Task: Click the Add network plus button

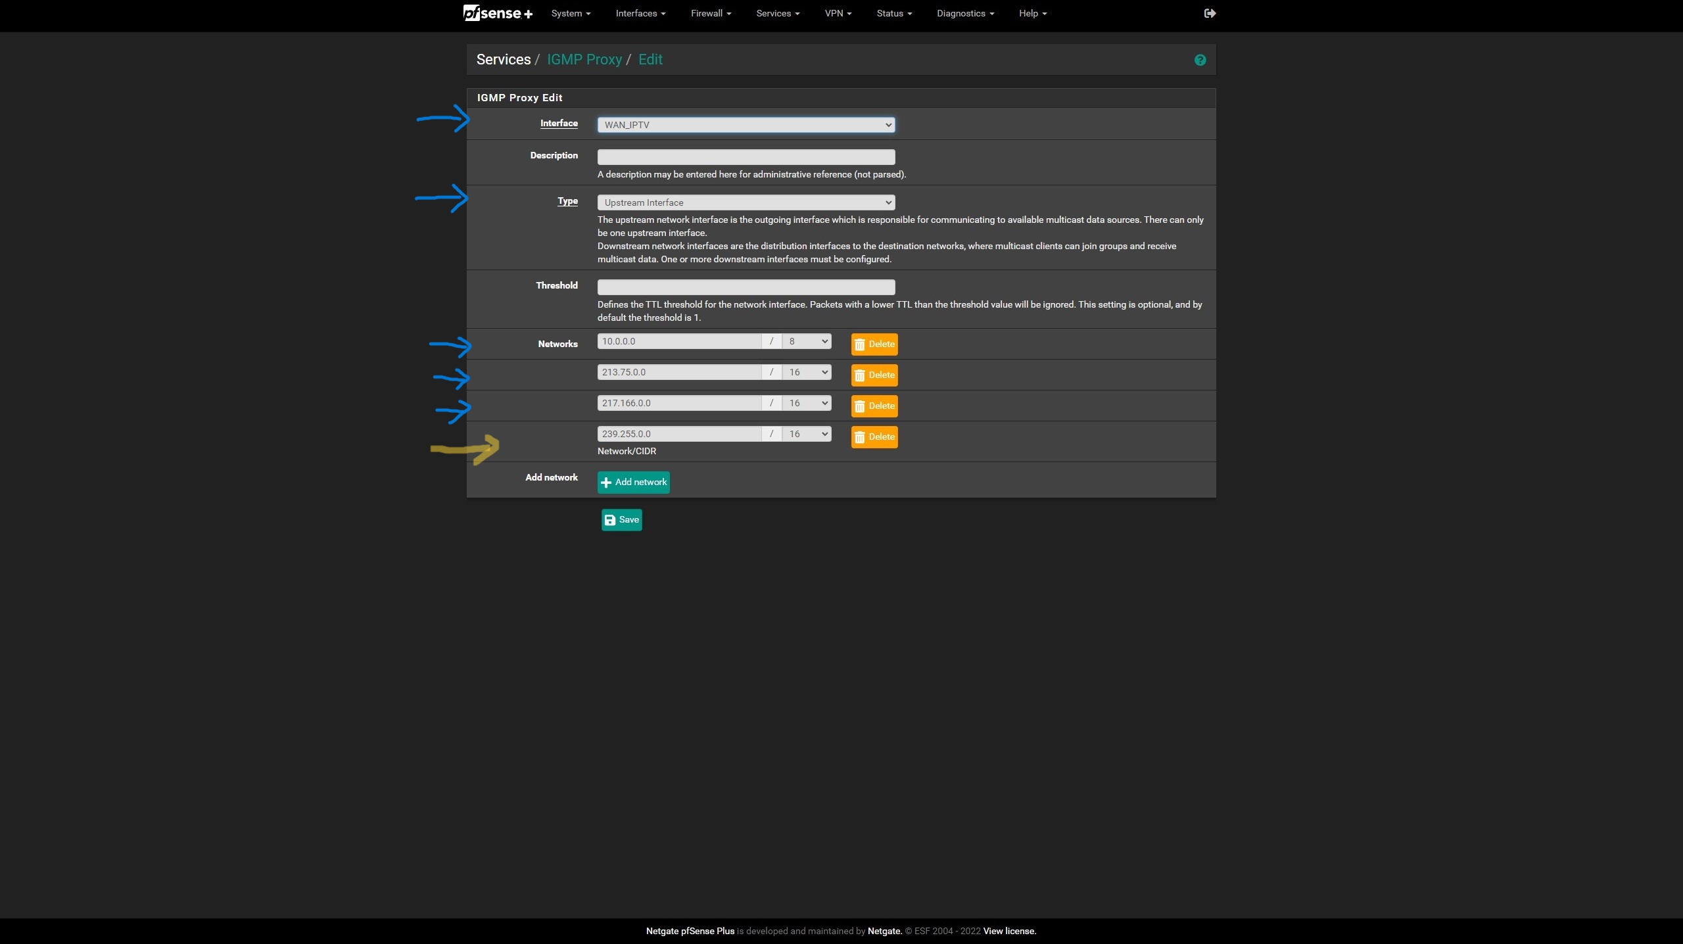Action: (633, 483)
